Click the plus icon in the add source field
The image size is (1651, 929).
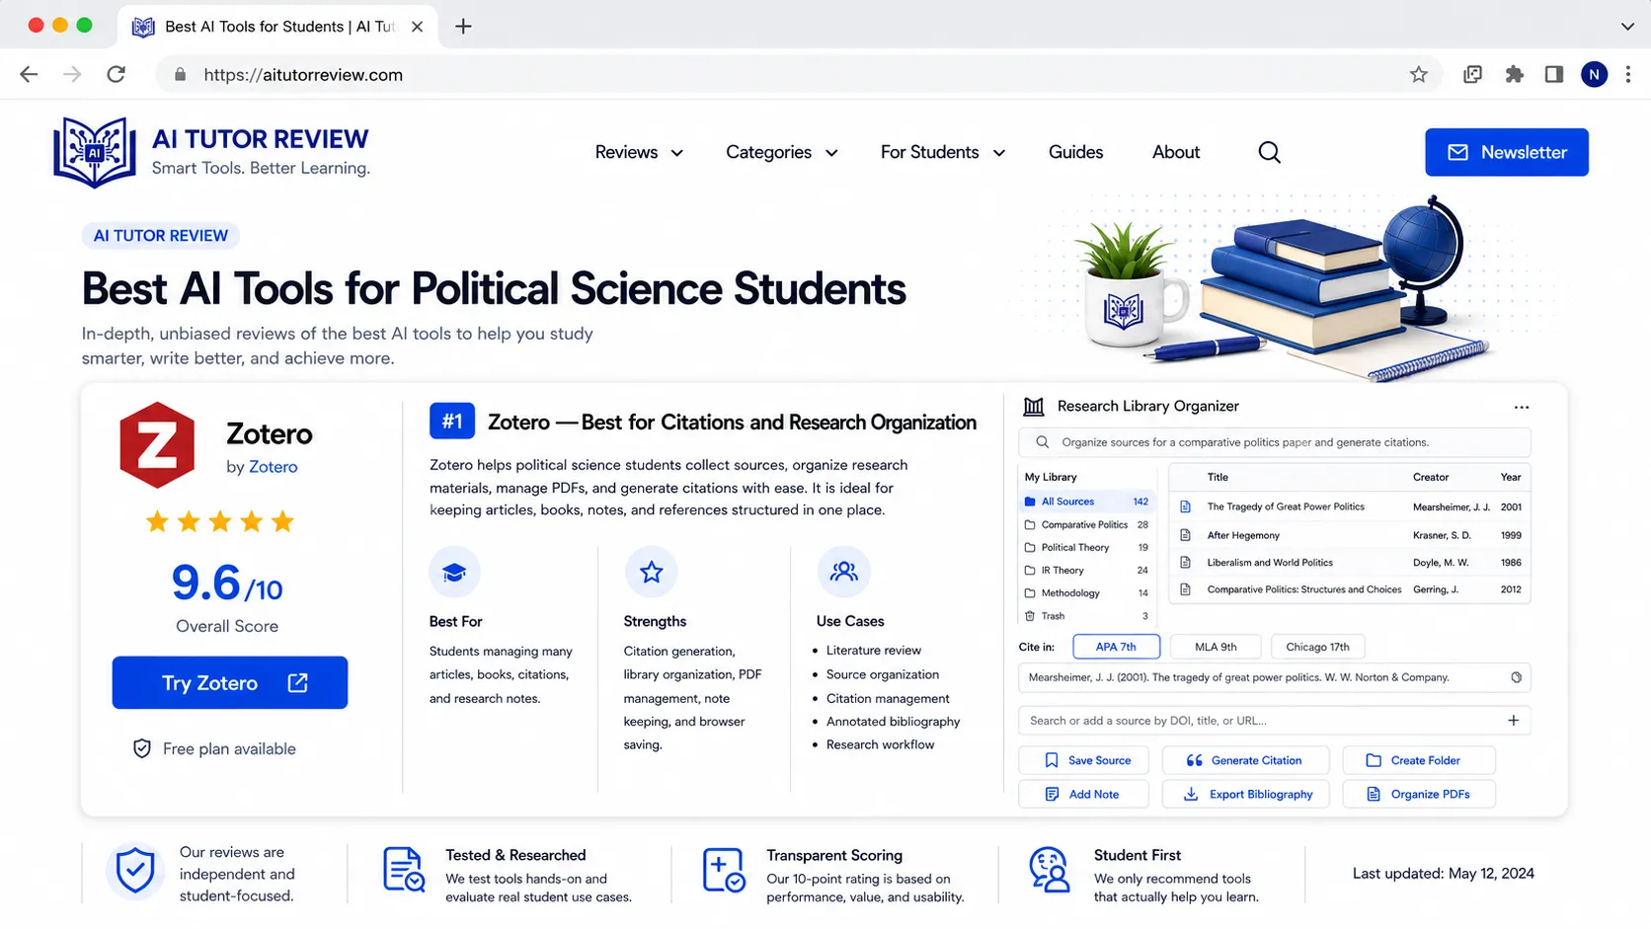click(1514, 721)
